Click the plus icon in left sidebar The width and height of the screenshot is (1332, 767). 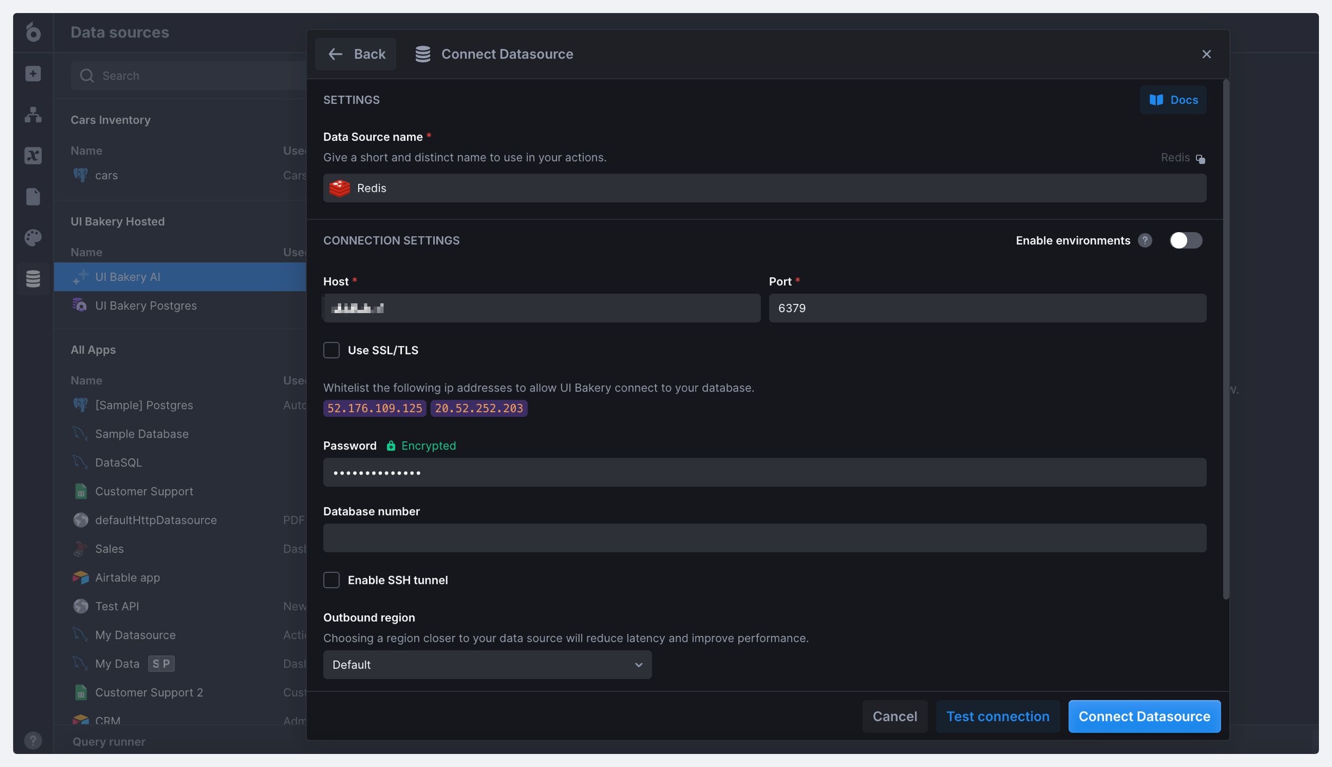pyautogui.click(x=33, y=73)
